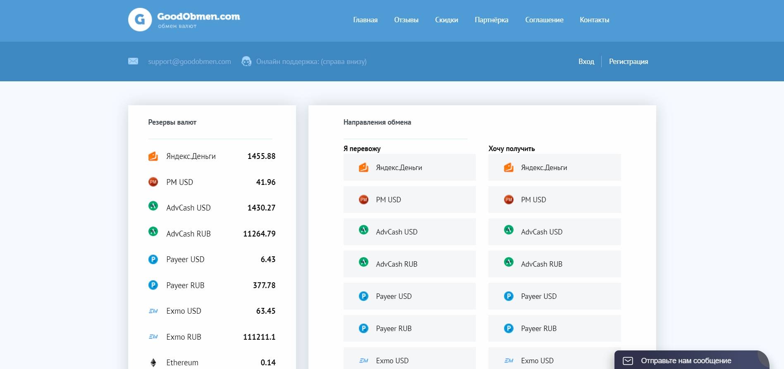
Task: Click Payeer RUB icon in reserves list
Action: 153,285
